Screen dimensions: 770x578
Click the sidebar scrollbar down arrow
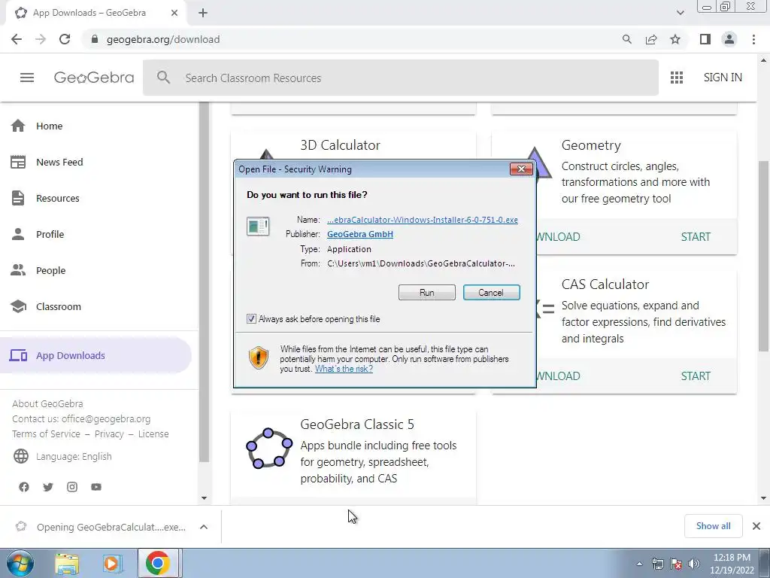coord(205,498)
